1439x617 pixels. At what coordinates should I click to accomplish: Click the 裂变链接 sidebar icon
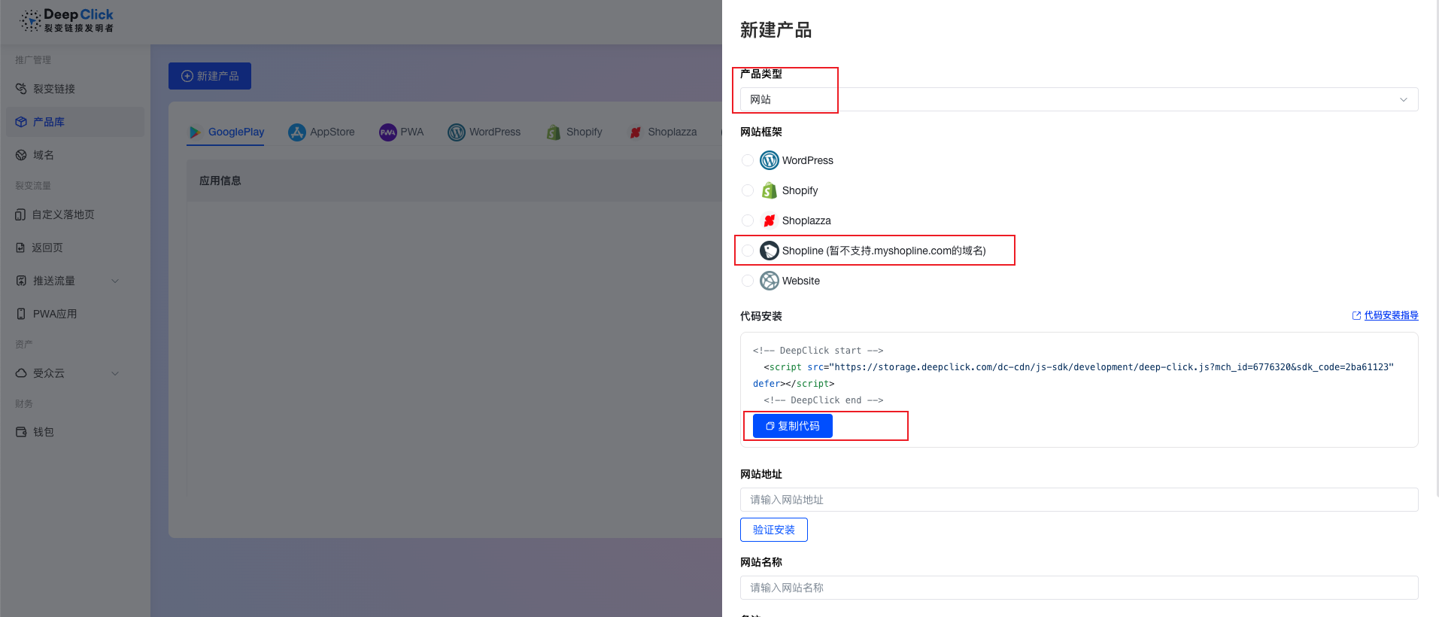(21, 89)
